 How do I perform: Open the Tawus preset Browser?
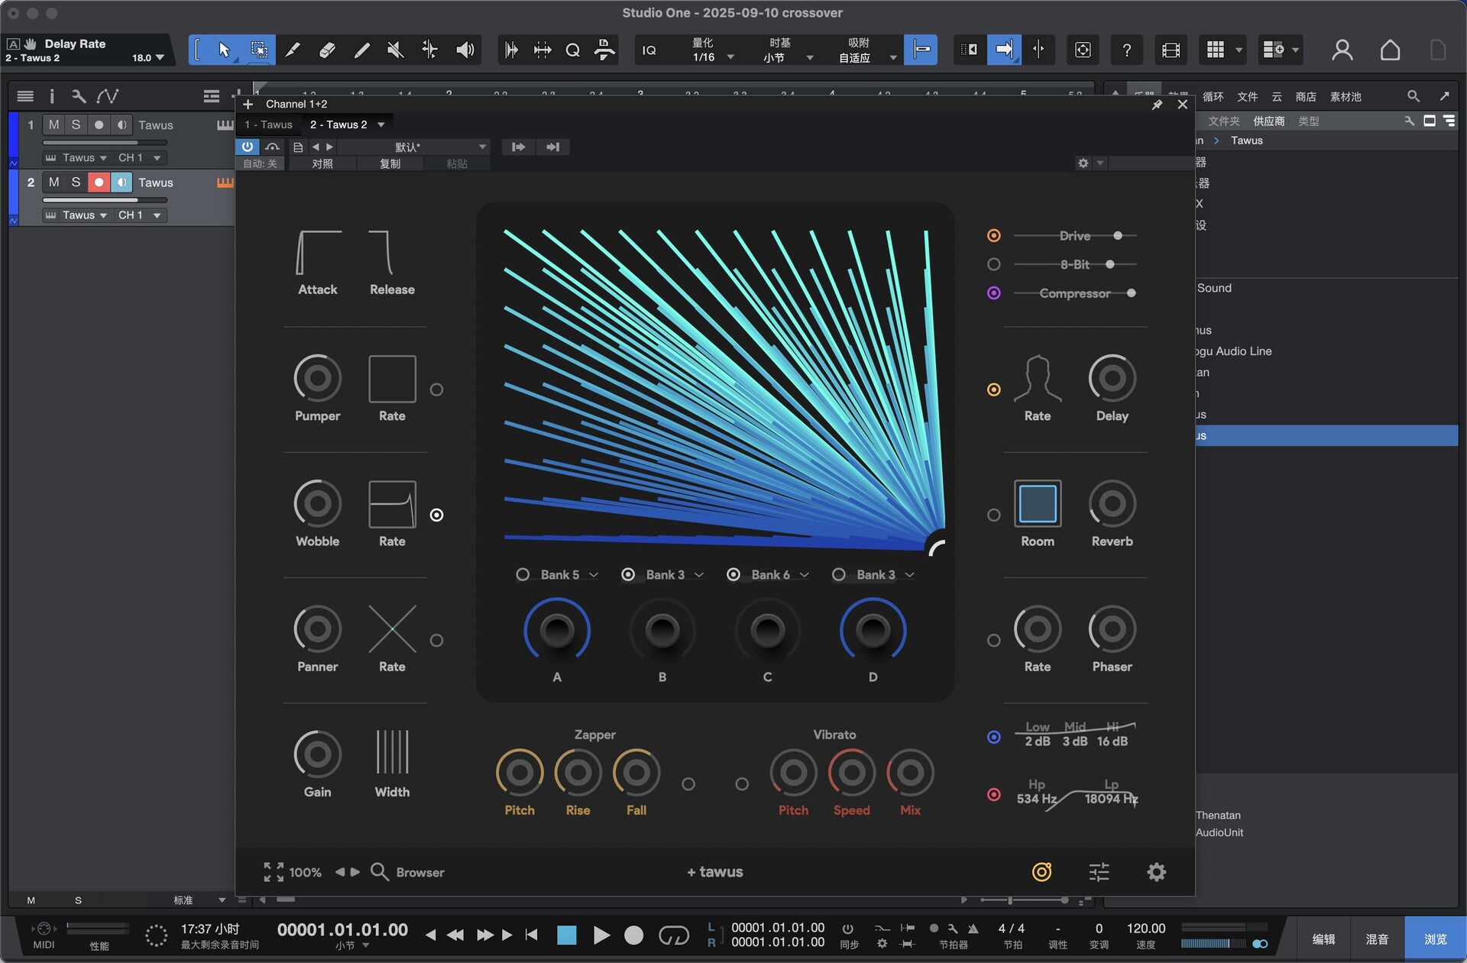point(407,872)
